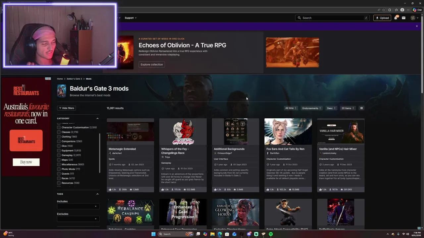Open the messages envelope icon
This screenshot has width=424, height=238.
403,18
